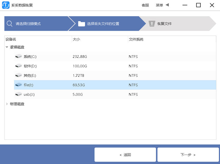
Task: Click the 物理磁盘 group label
Action: point(17,104)
